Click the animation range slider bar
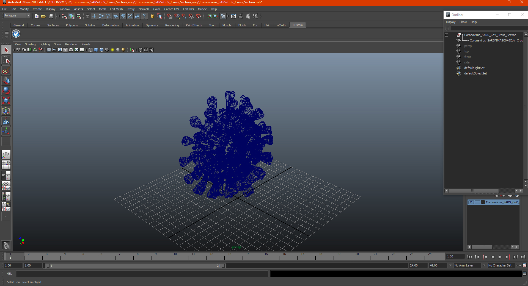 [135, 266]
